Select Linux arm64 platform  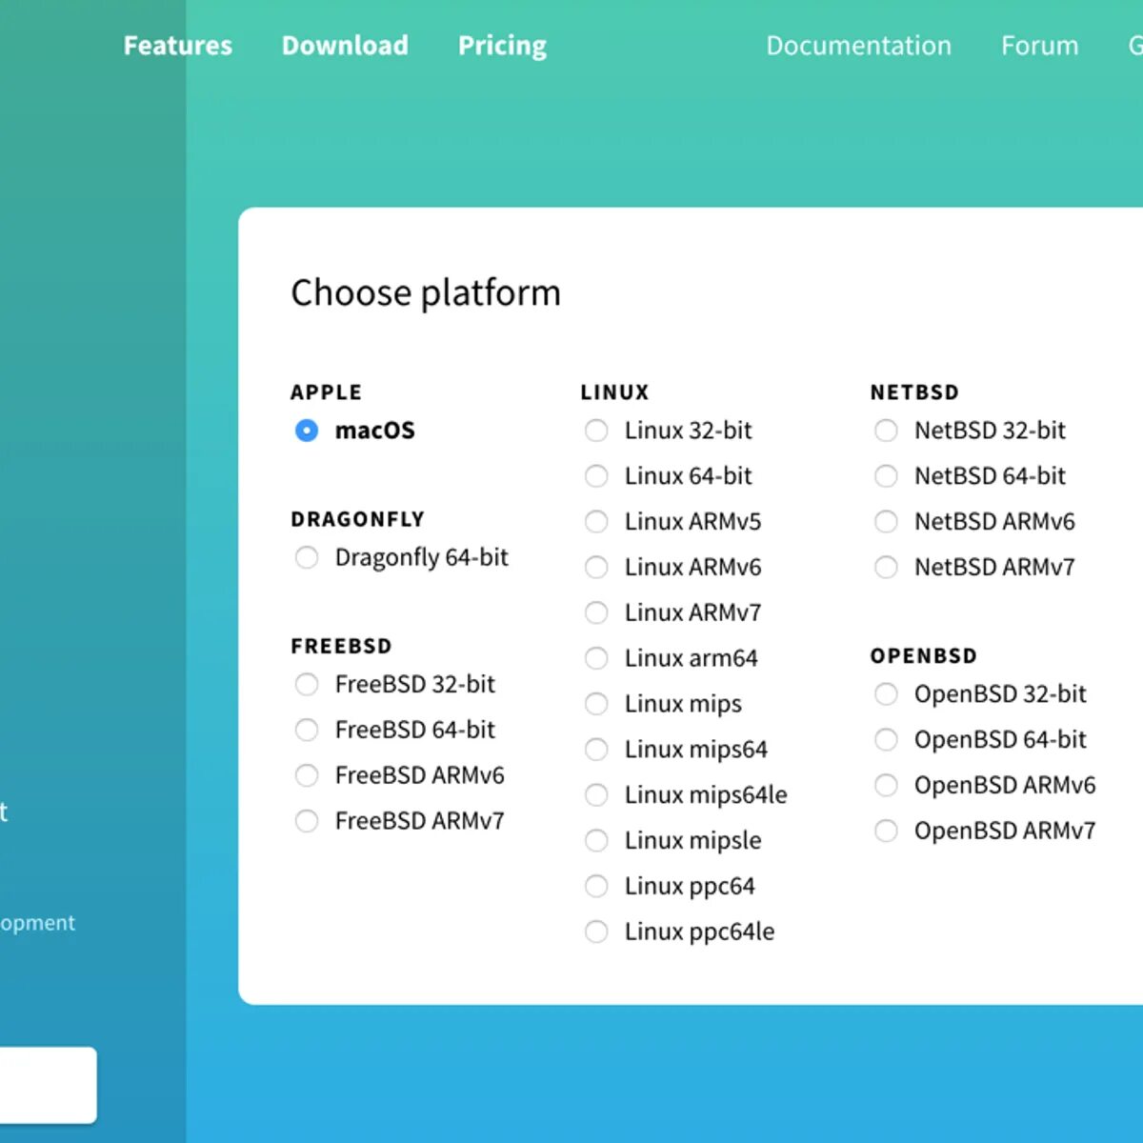point(596,658)
